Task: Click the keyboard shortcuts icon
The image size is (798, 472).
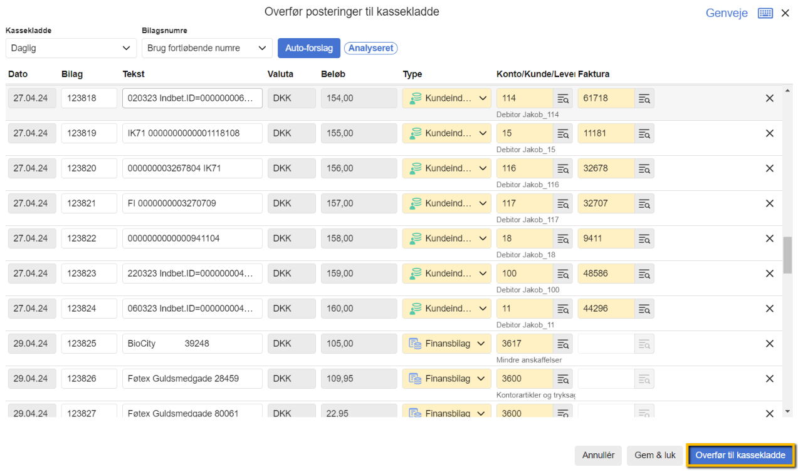Action: 765,13
